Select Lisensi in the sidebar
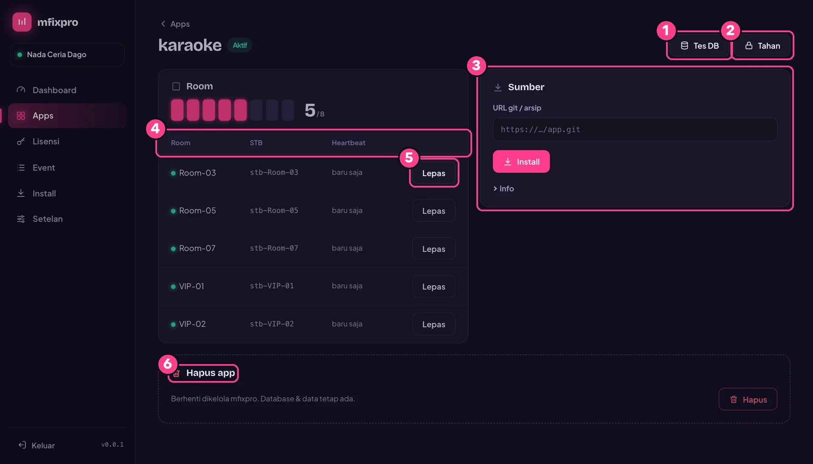Screen dimensions: 813x464 [67, 141]
